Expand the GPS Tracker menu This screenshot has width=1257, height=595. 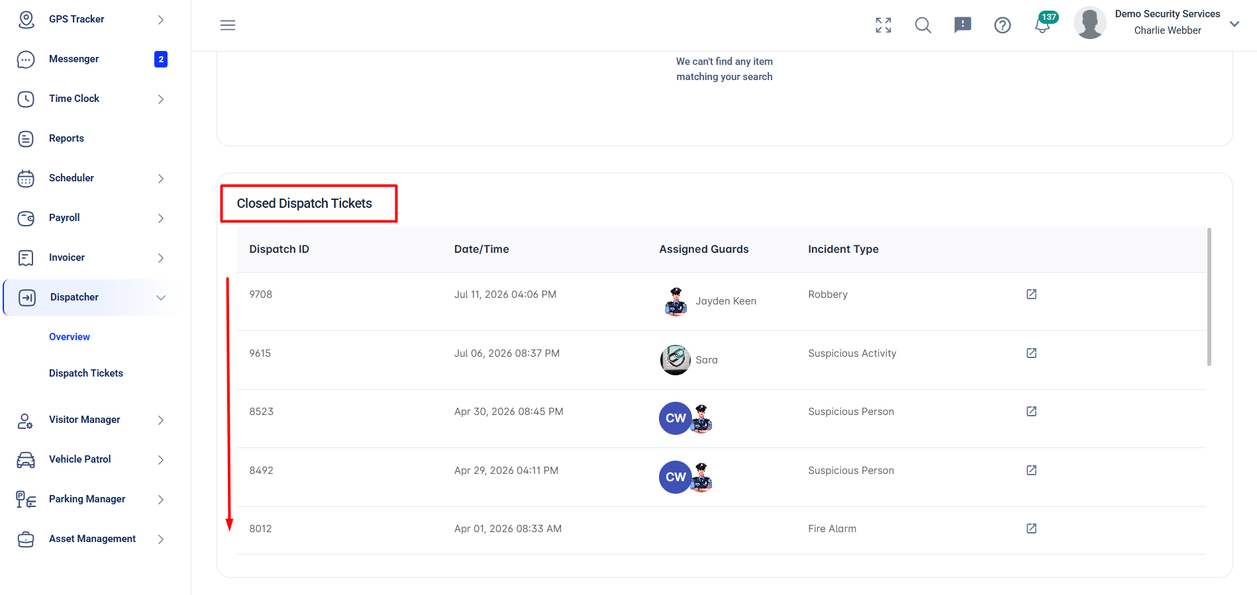coord(91,19)
